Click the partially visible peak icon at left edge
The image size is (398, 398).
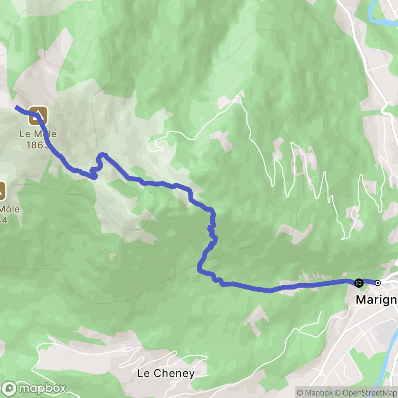2,191
